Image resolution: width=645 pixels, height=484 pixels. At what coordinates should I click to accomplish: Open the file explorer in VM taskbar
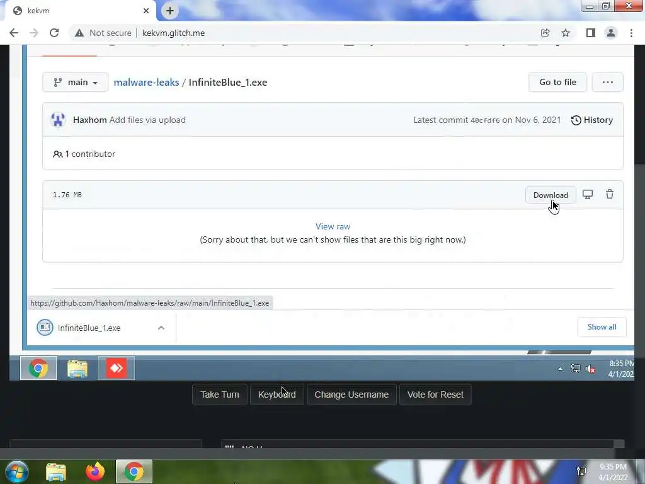[77, 368]
